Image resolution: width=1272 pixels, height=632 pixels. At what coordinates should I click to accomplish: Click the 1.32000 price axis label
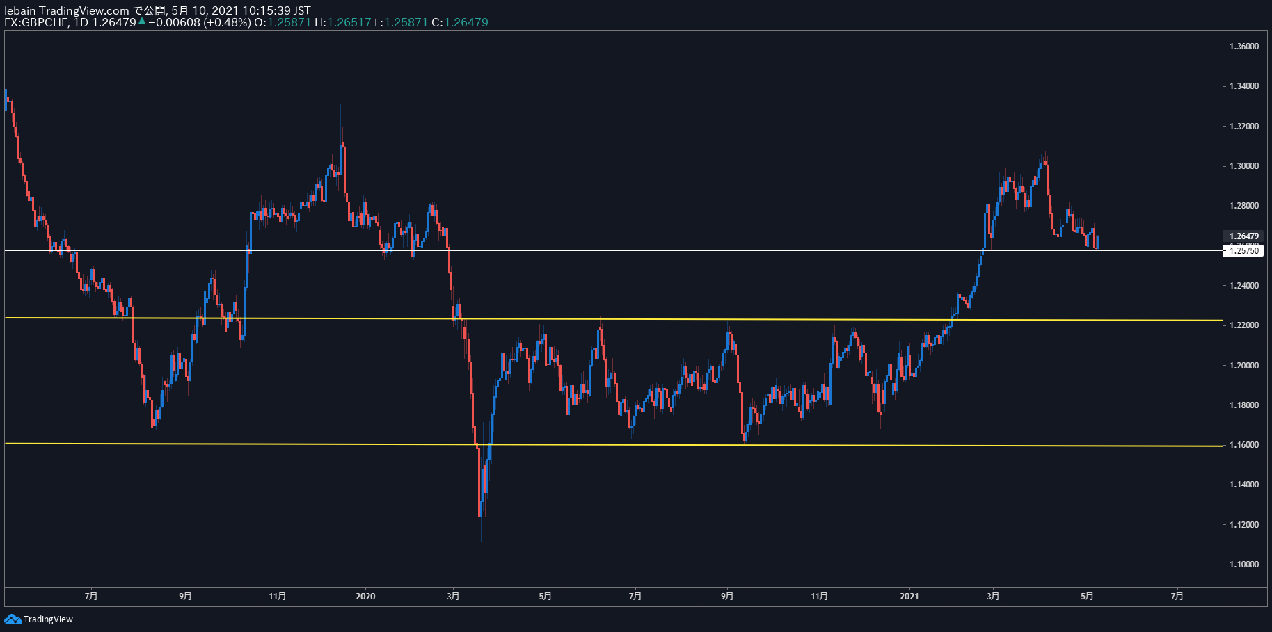coord(1243,127)
